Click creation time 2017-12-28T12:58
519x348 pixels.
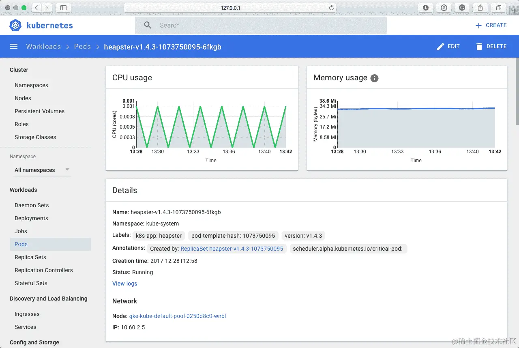click(174, 261)
